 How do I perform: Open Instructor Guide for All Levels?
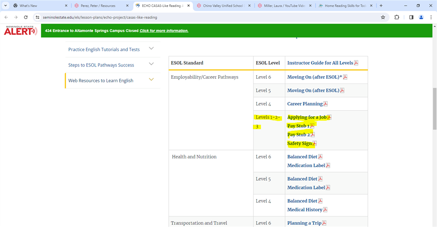click(x=320, y=63)
